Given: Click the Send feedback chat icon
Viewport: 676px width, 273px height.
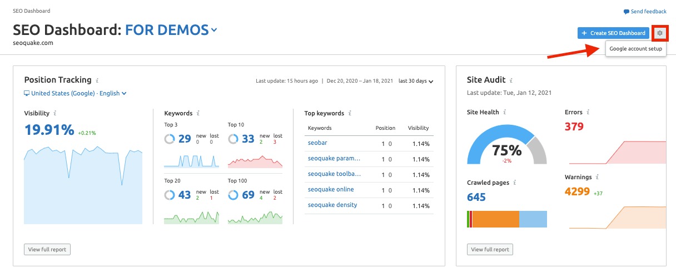Looking at the screenshot, I should 627,12.
